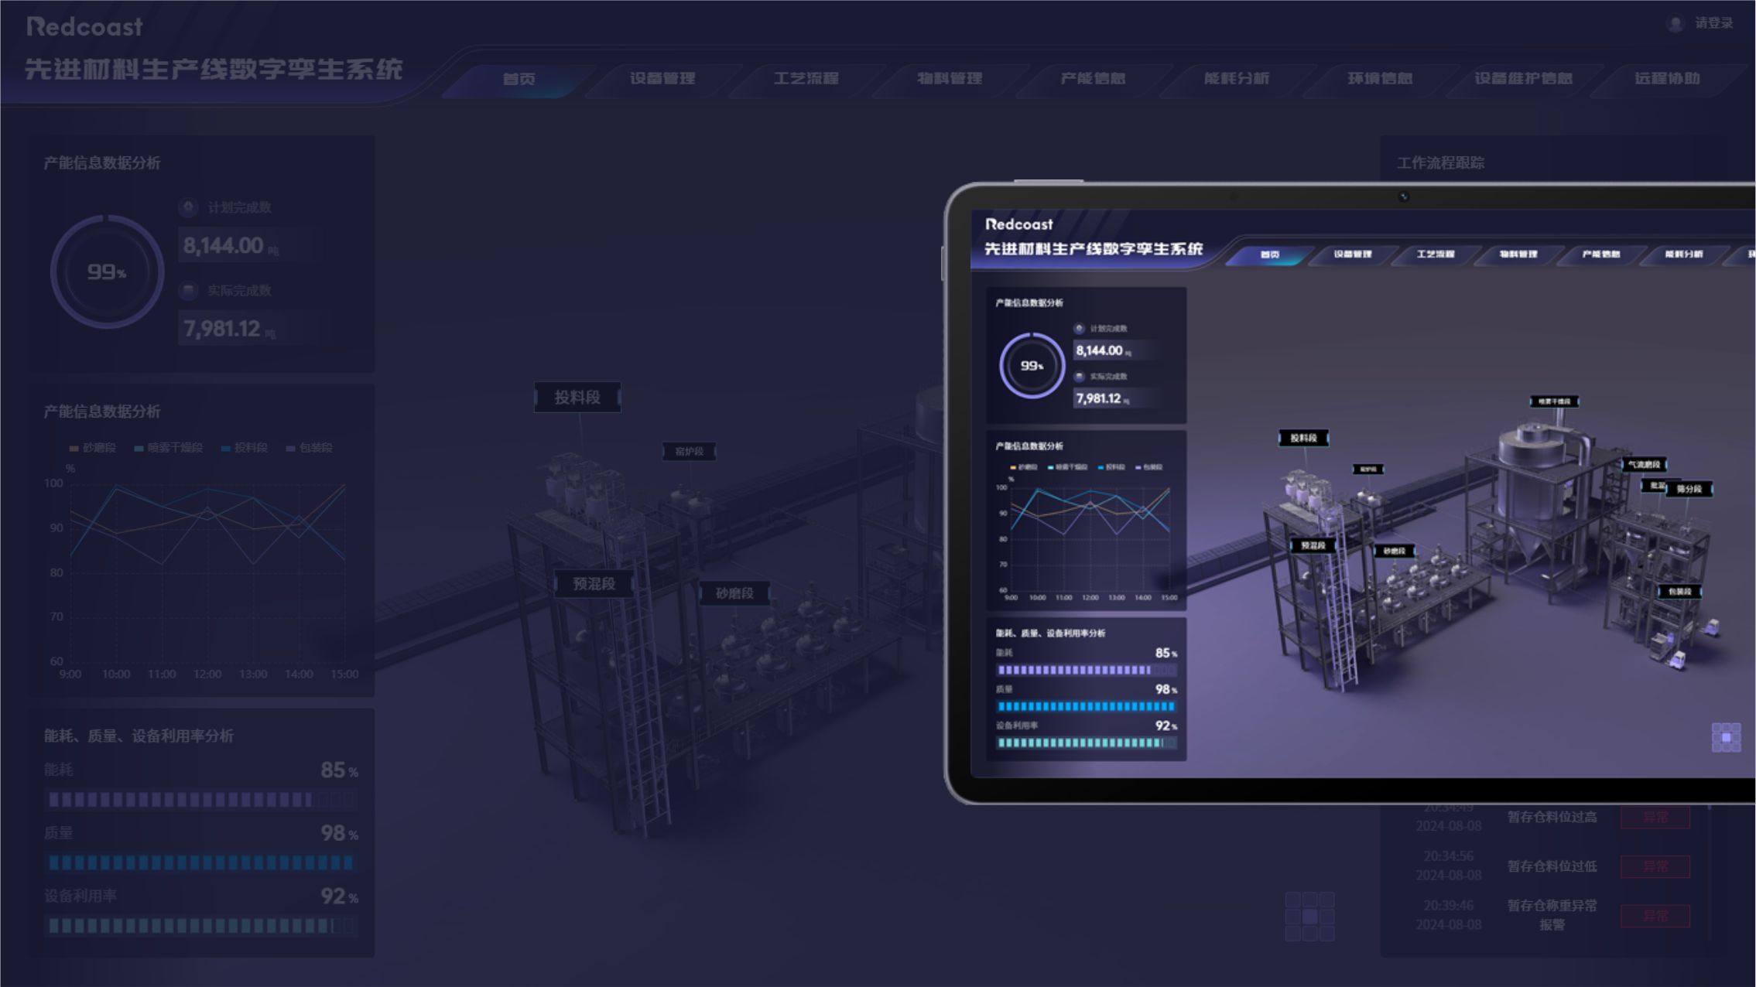Toggle the 喷雾干燥段 series in the background chart legend

click(169, 448)
